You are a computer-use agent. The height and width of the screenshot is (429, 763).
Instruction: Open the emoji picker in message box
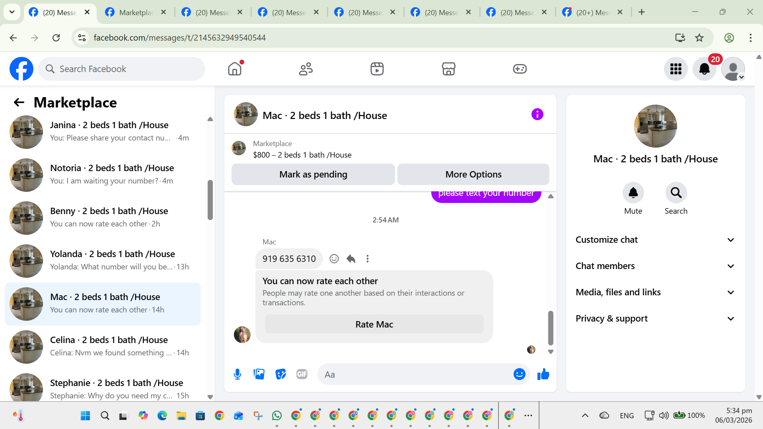(519, 374)
